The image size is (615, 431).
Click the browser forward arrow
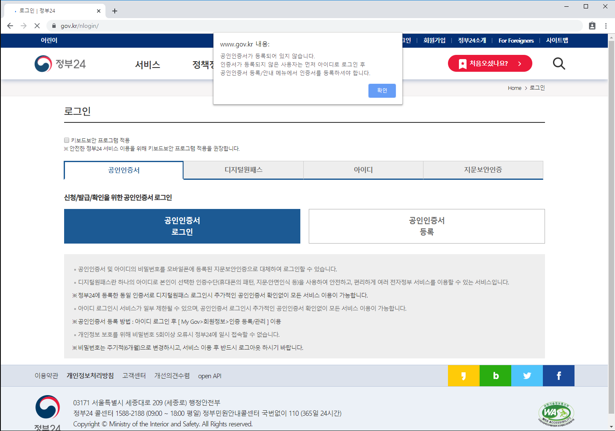[24, 26]
